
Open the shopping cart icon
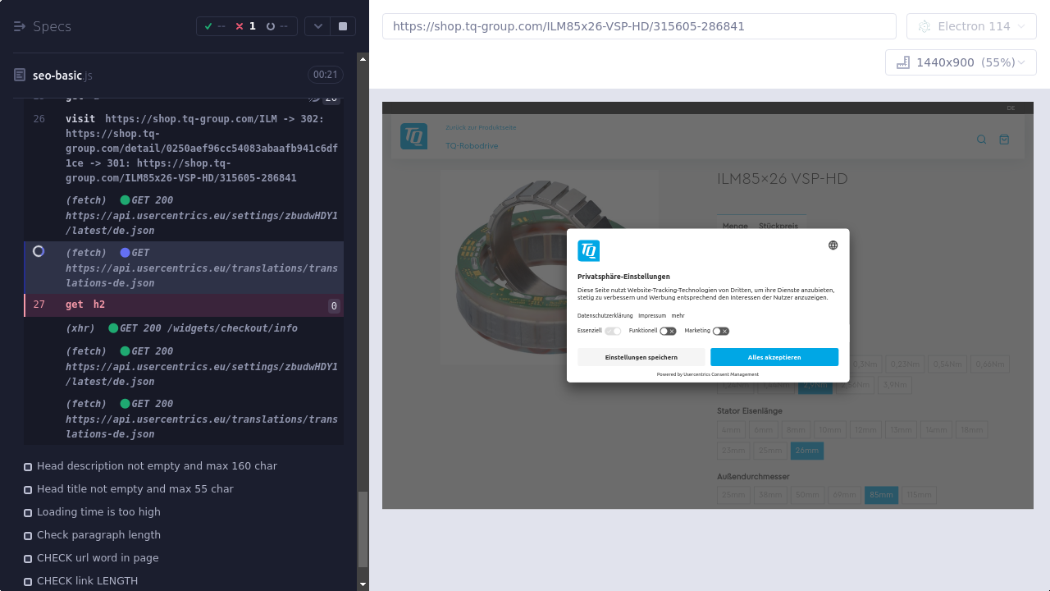[1004, 140]
